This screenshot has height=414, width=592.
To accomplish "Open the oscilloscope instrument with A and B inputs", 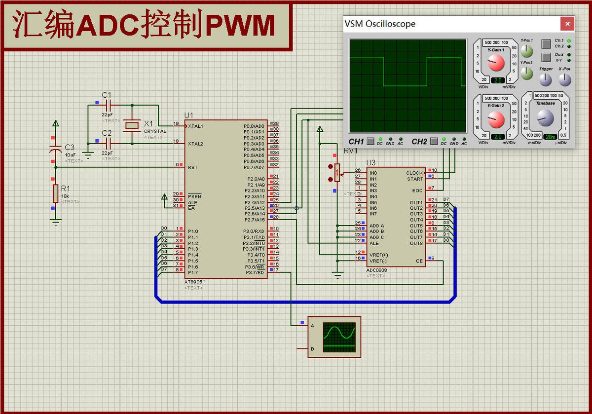I will pos(334,337).
